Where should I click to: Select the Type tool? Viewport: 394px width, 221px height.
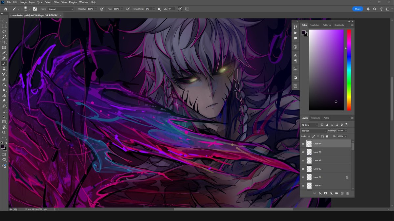point(4,111)
